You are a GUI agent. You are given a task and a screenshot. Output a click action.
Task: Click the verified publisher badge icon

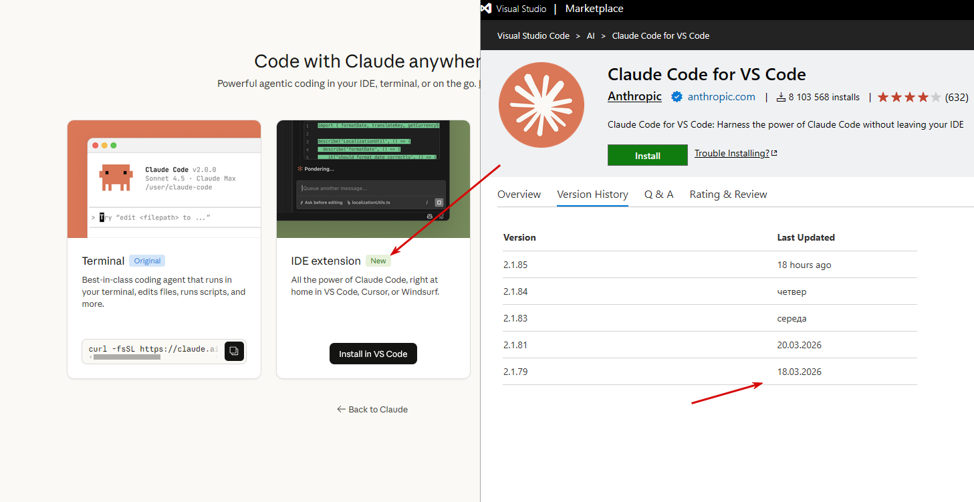(x=677, y=97)
